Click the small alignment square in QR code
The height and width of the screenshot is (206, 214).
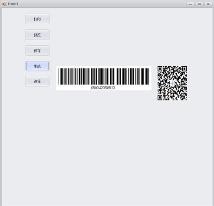pyautogui.click(x=183, y=95)
